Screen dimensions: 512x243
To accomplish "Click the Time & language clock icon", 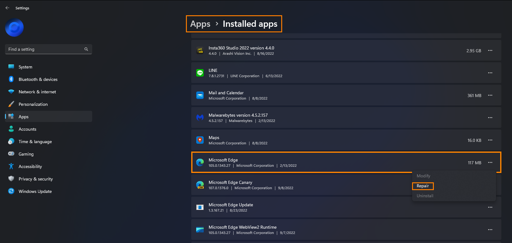I will 11,141.
